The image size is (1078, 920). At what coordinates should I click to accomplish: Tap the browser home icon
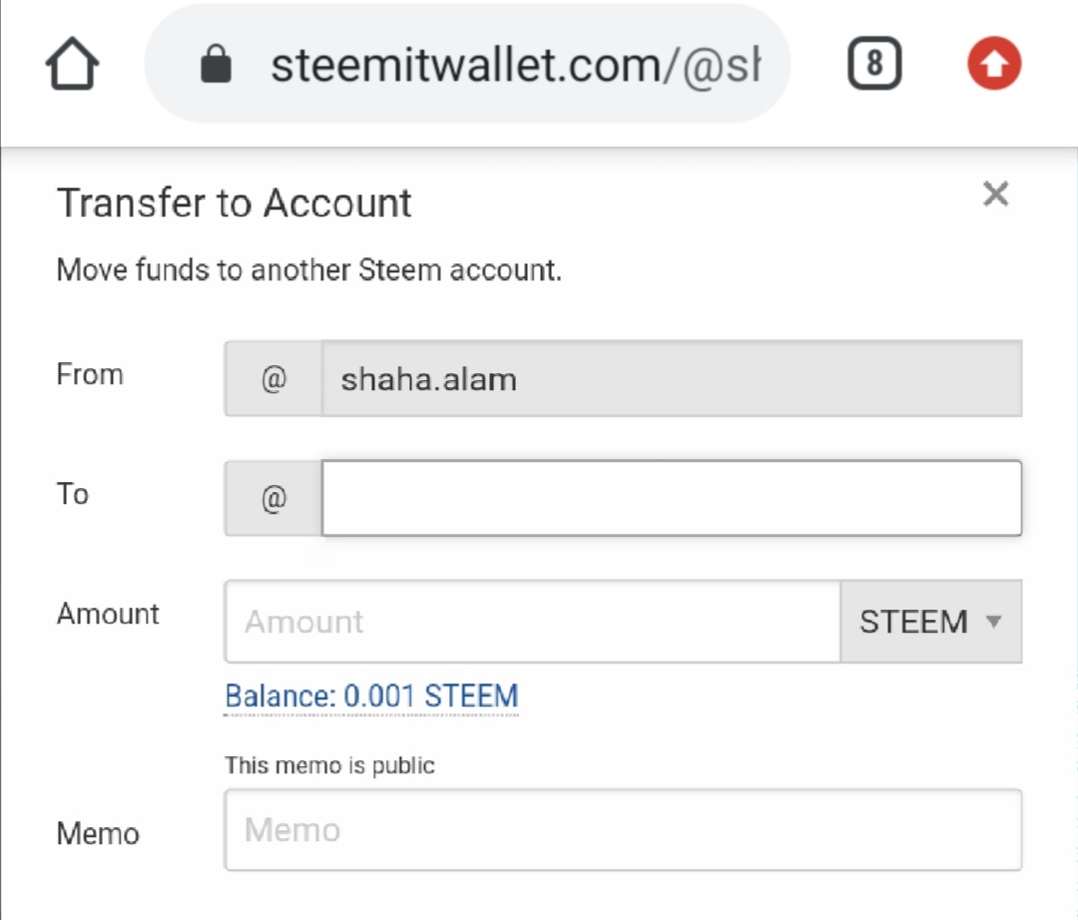tap(72, 66)
